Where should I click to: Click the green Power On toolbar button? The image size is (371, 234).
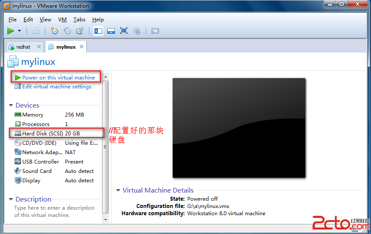coord(11,31)
